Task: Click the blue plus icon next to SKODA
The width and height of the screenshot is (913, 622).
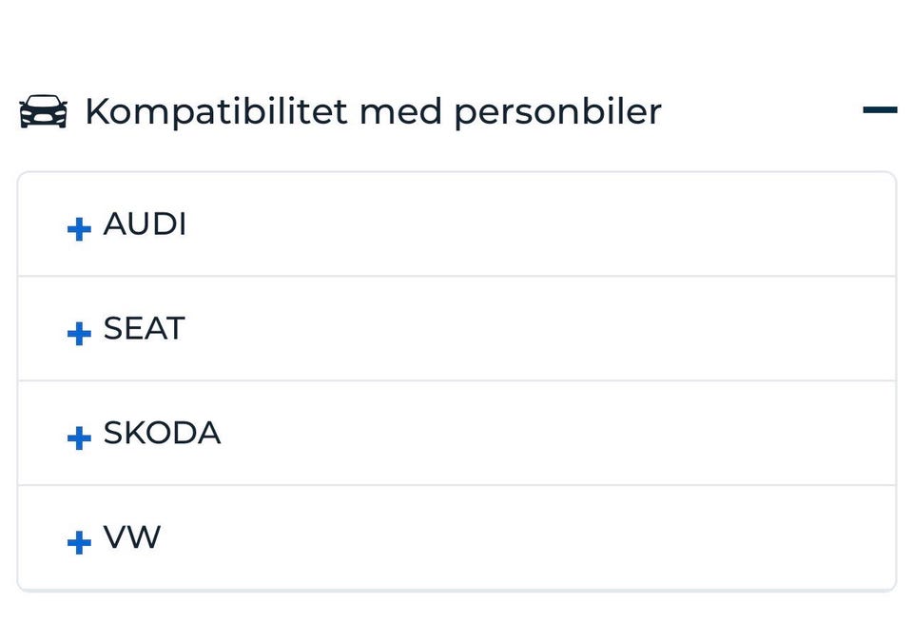Action: point(79,437)
